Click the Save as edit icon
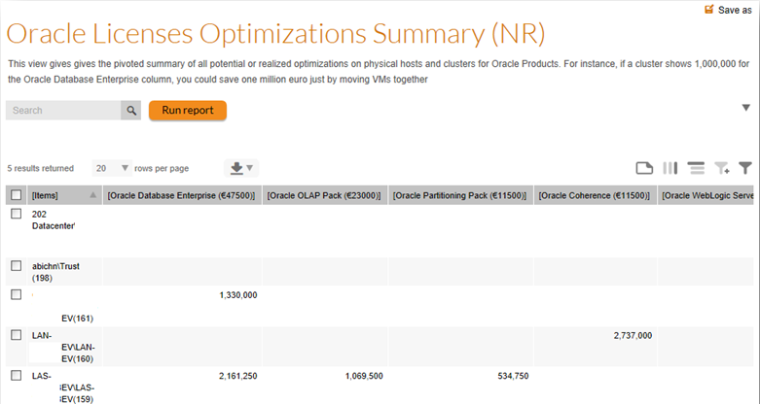The image size is (760, 404). click(x=709, y=9)
